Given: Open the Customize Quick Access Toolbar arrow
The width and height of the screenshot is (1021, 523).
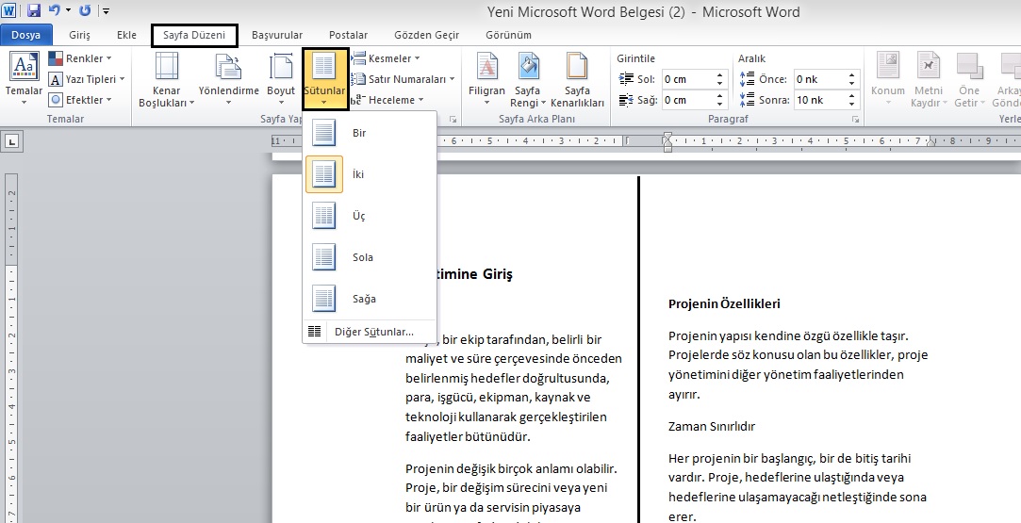Looking at the screenshot, I should 107,11.
